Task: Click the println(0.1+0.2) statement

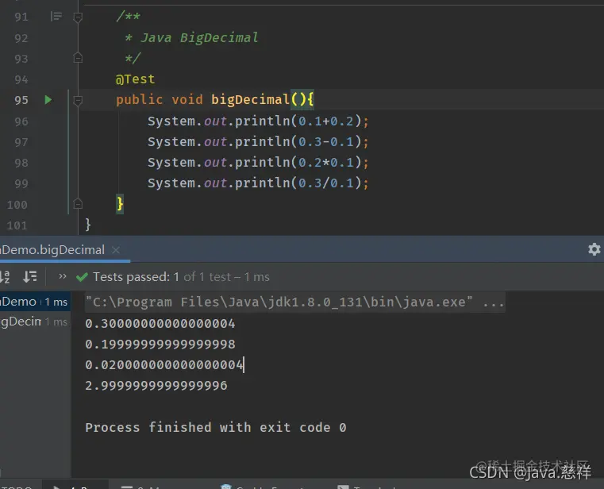Action: (258, 121)
